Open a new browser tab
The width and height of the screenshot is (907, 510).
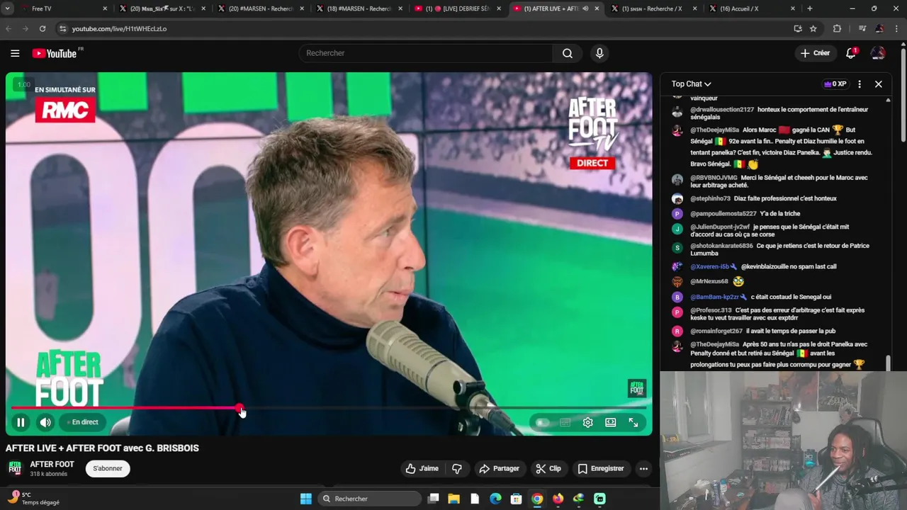point(810,8)
